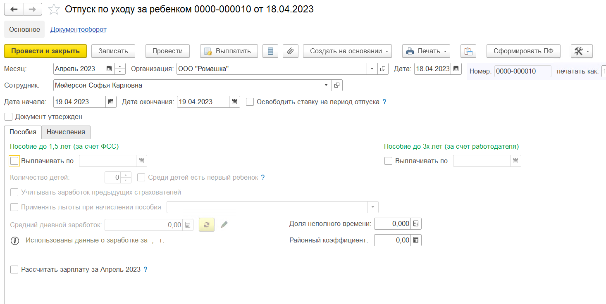The height and width of the screenshot is (304, 606).
Task: Open the Документооборот section
Action: click(79, 30)
